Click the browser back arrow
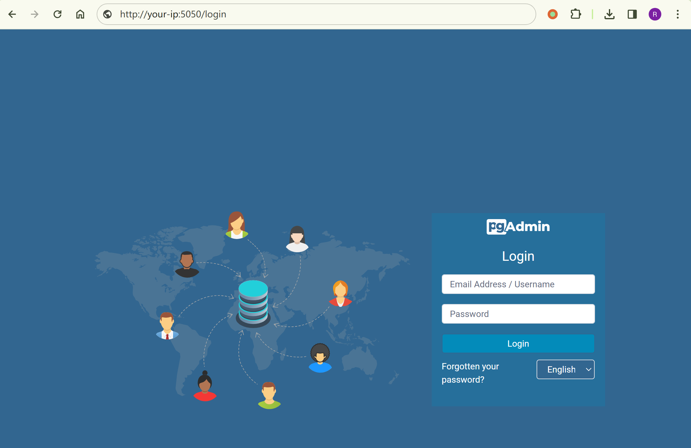This screenshot has width=691, height=448. pyautogui.click(x=12, y=14)
